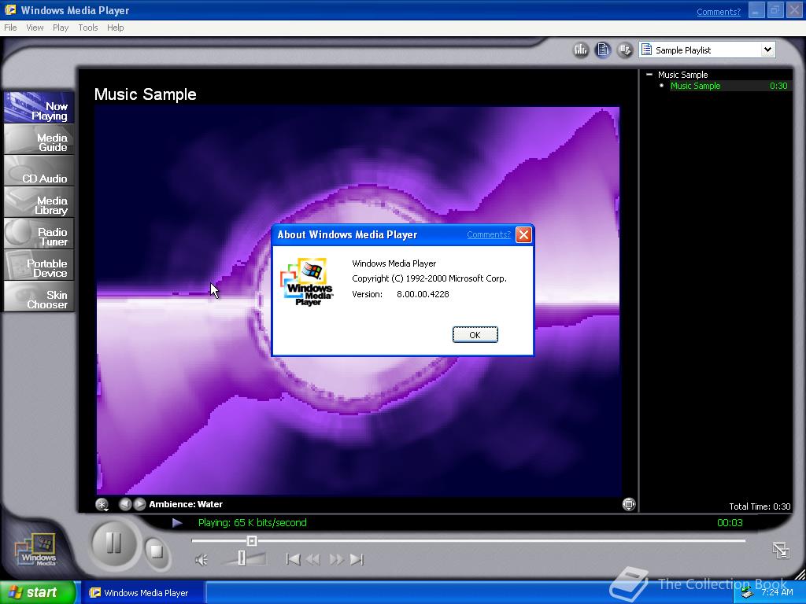
Task: View visualization in full screen
Action: (x=629, y=504)
